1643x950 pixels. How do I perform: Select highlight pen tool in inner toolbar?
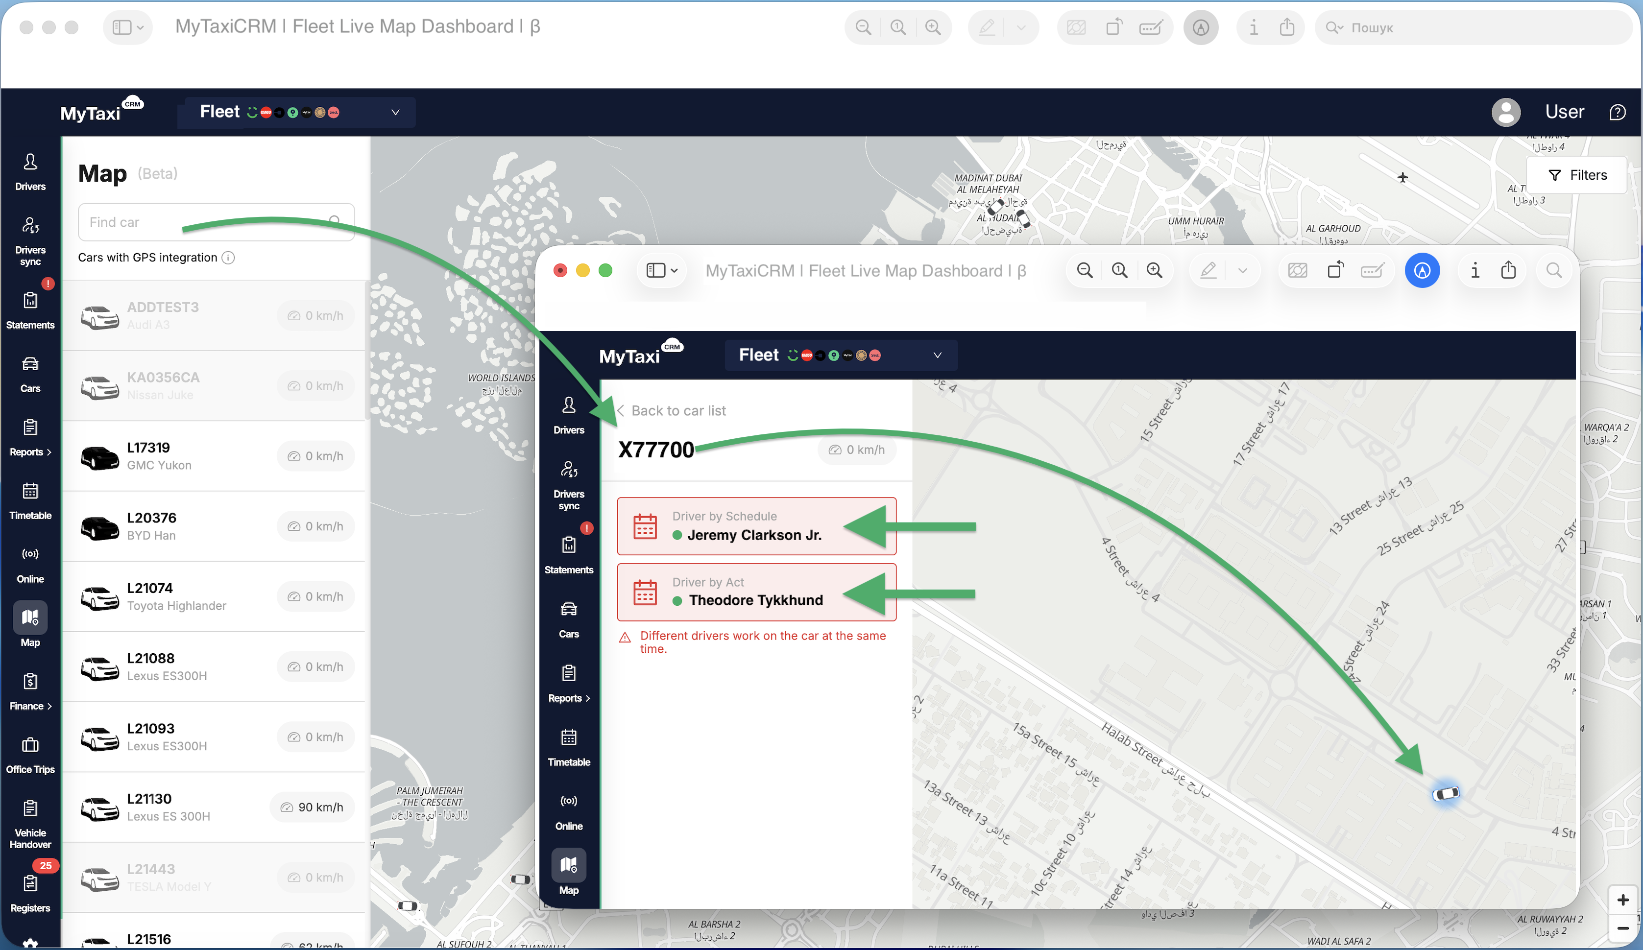[x=1208, y=270]
